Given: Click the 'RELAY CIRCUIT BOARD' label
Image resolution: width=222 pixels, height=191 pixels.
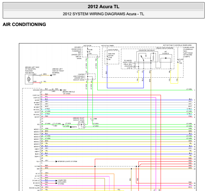Looking at the screenshot, I should point(165,48).
